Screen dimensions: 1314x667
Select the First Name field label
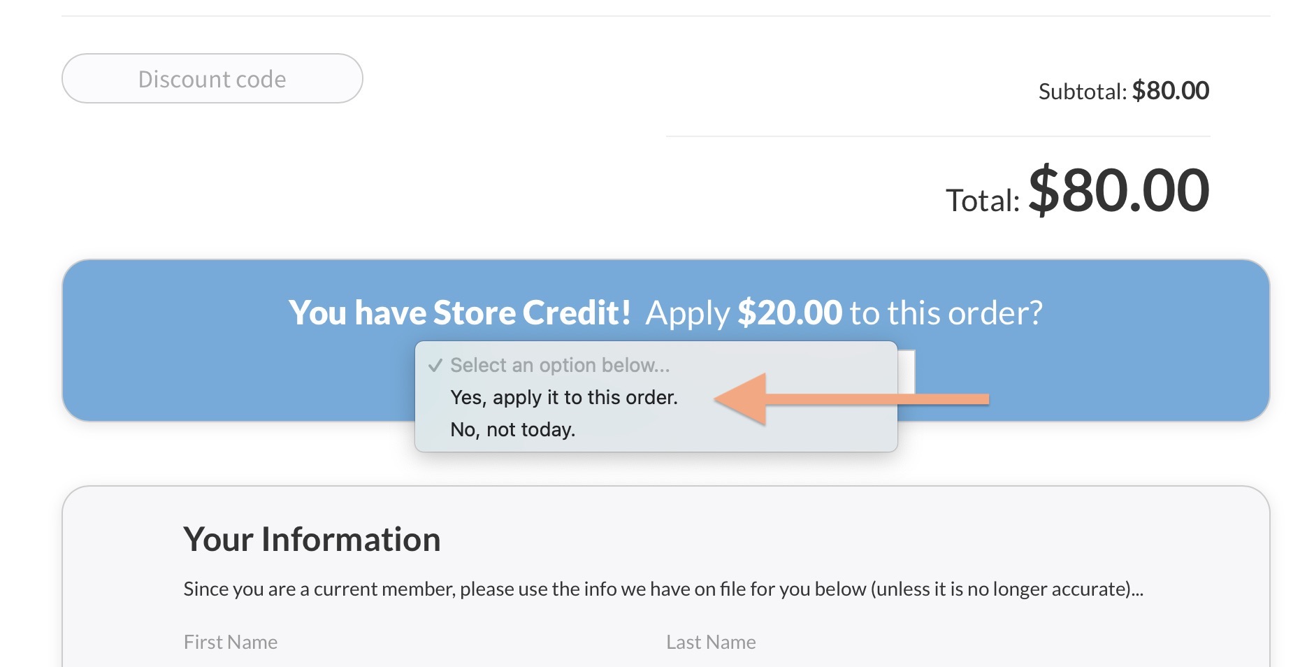click(x=231, y=642)
